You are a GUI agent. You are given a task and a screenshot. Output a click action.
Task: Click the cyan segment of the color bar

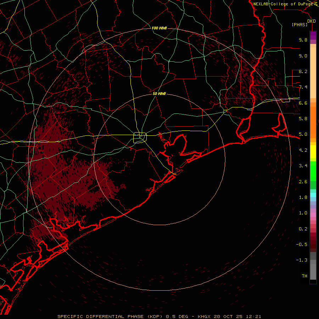pyautogui.click(x=313, y=195)
